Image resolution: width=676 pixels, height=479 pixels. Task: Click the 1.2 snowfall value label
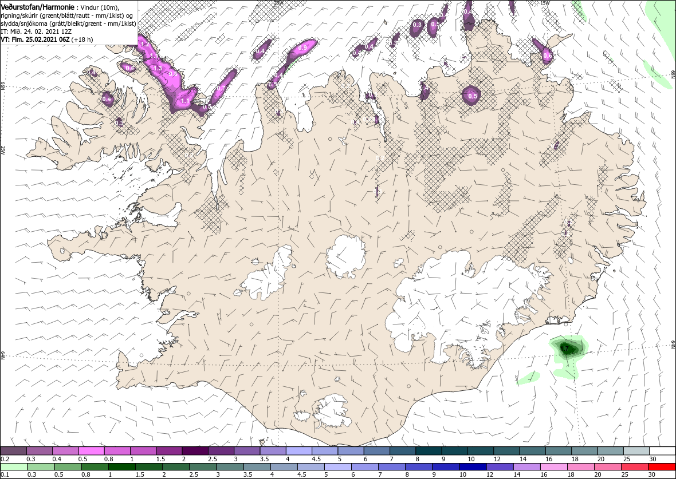(x=146, y=44)
